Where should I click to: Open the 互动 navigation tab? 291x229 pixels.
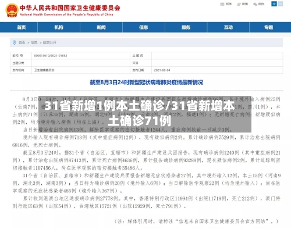click(228, 27)
